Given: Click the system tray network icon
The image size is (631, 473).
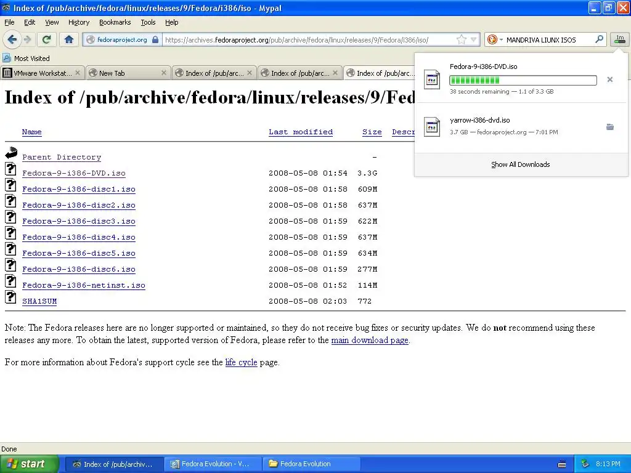Looking at the screenshot, I should 585,464.
